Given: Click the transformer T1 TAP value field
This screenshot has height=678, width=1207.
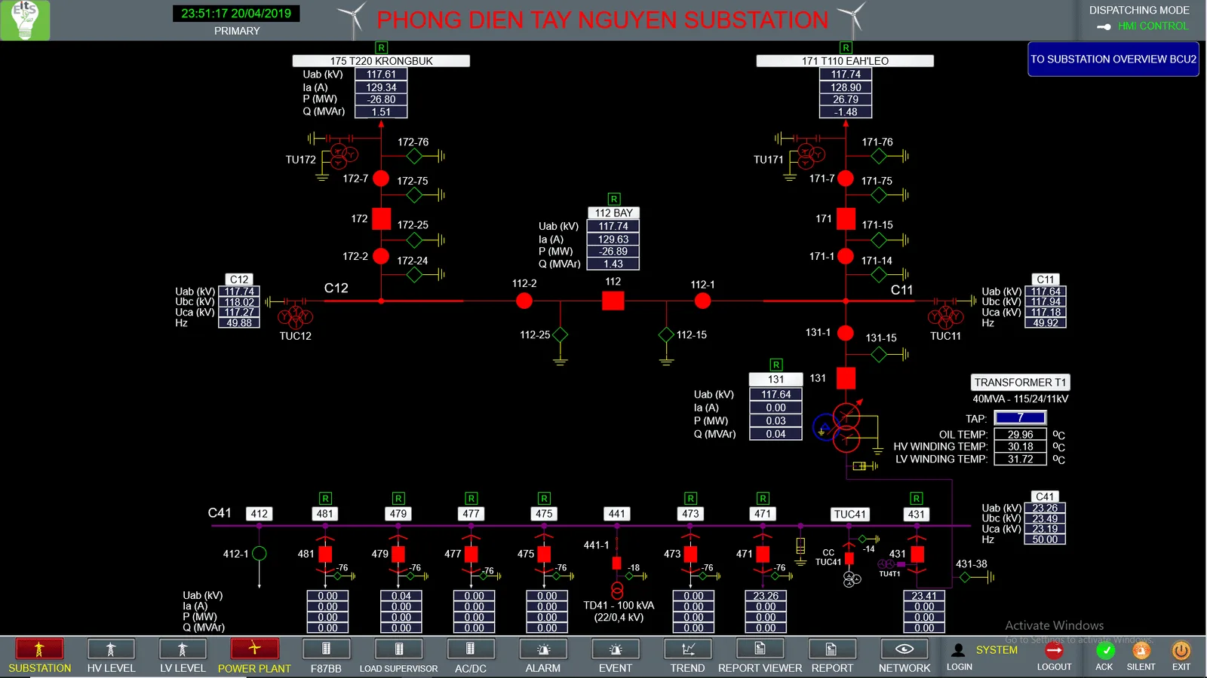Looking at the screenshot, I should [x=1021, y=417].
